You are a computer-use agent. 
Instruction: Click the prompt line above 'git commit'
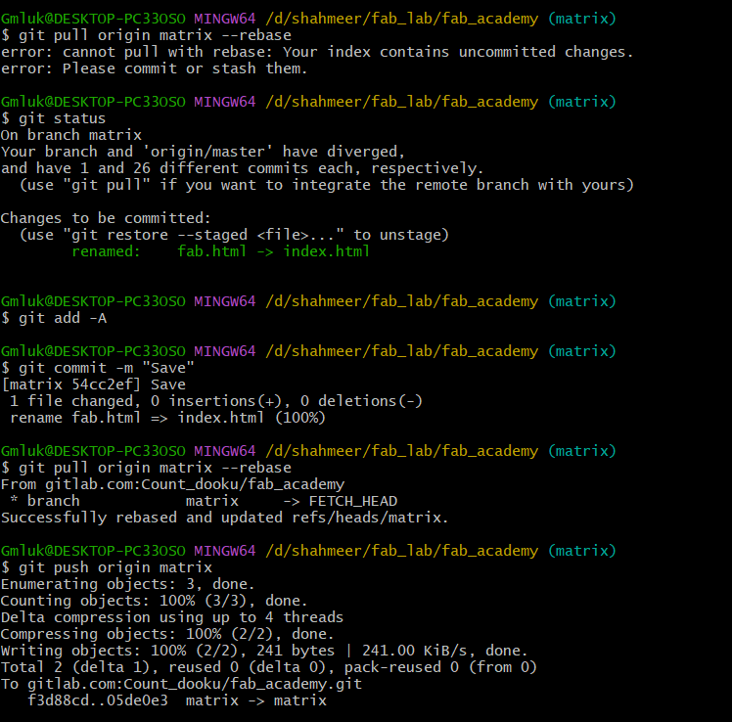click(x=308, y=351)
